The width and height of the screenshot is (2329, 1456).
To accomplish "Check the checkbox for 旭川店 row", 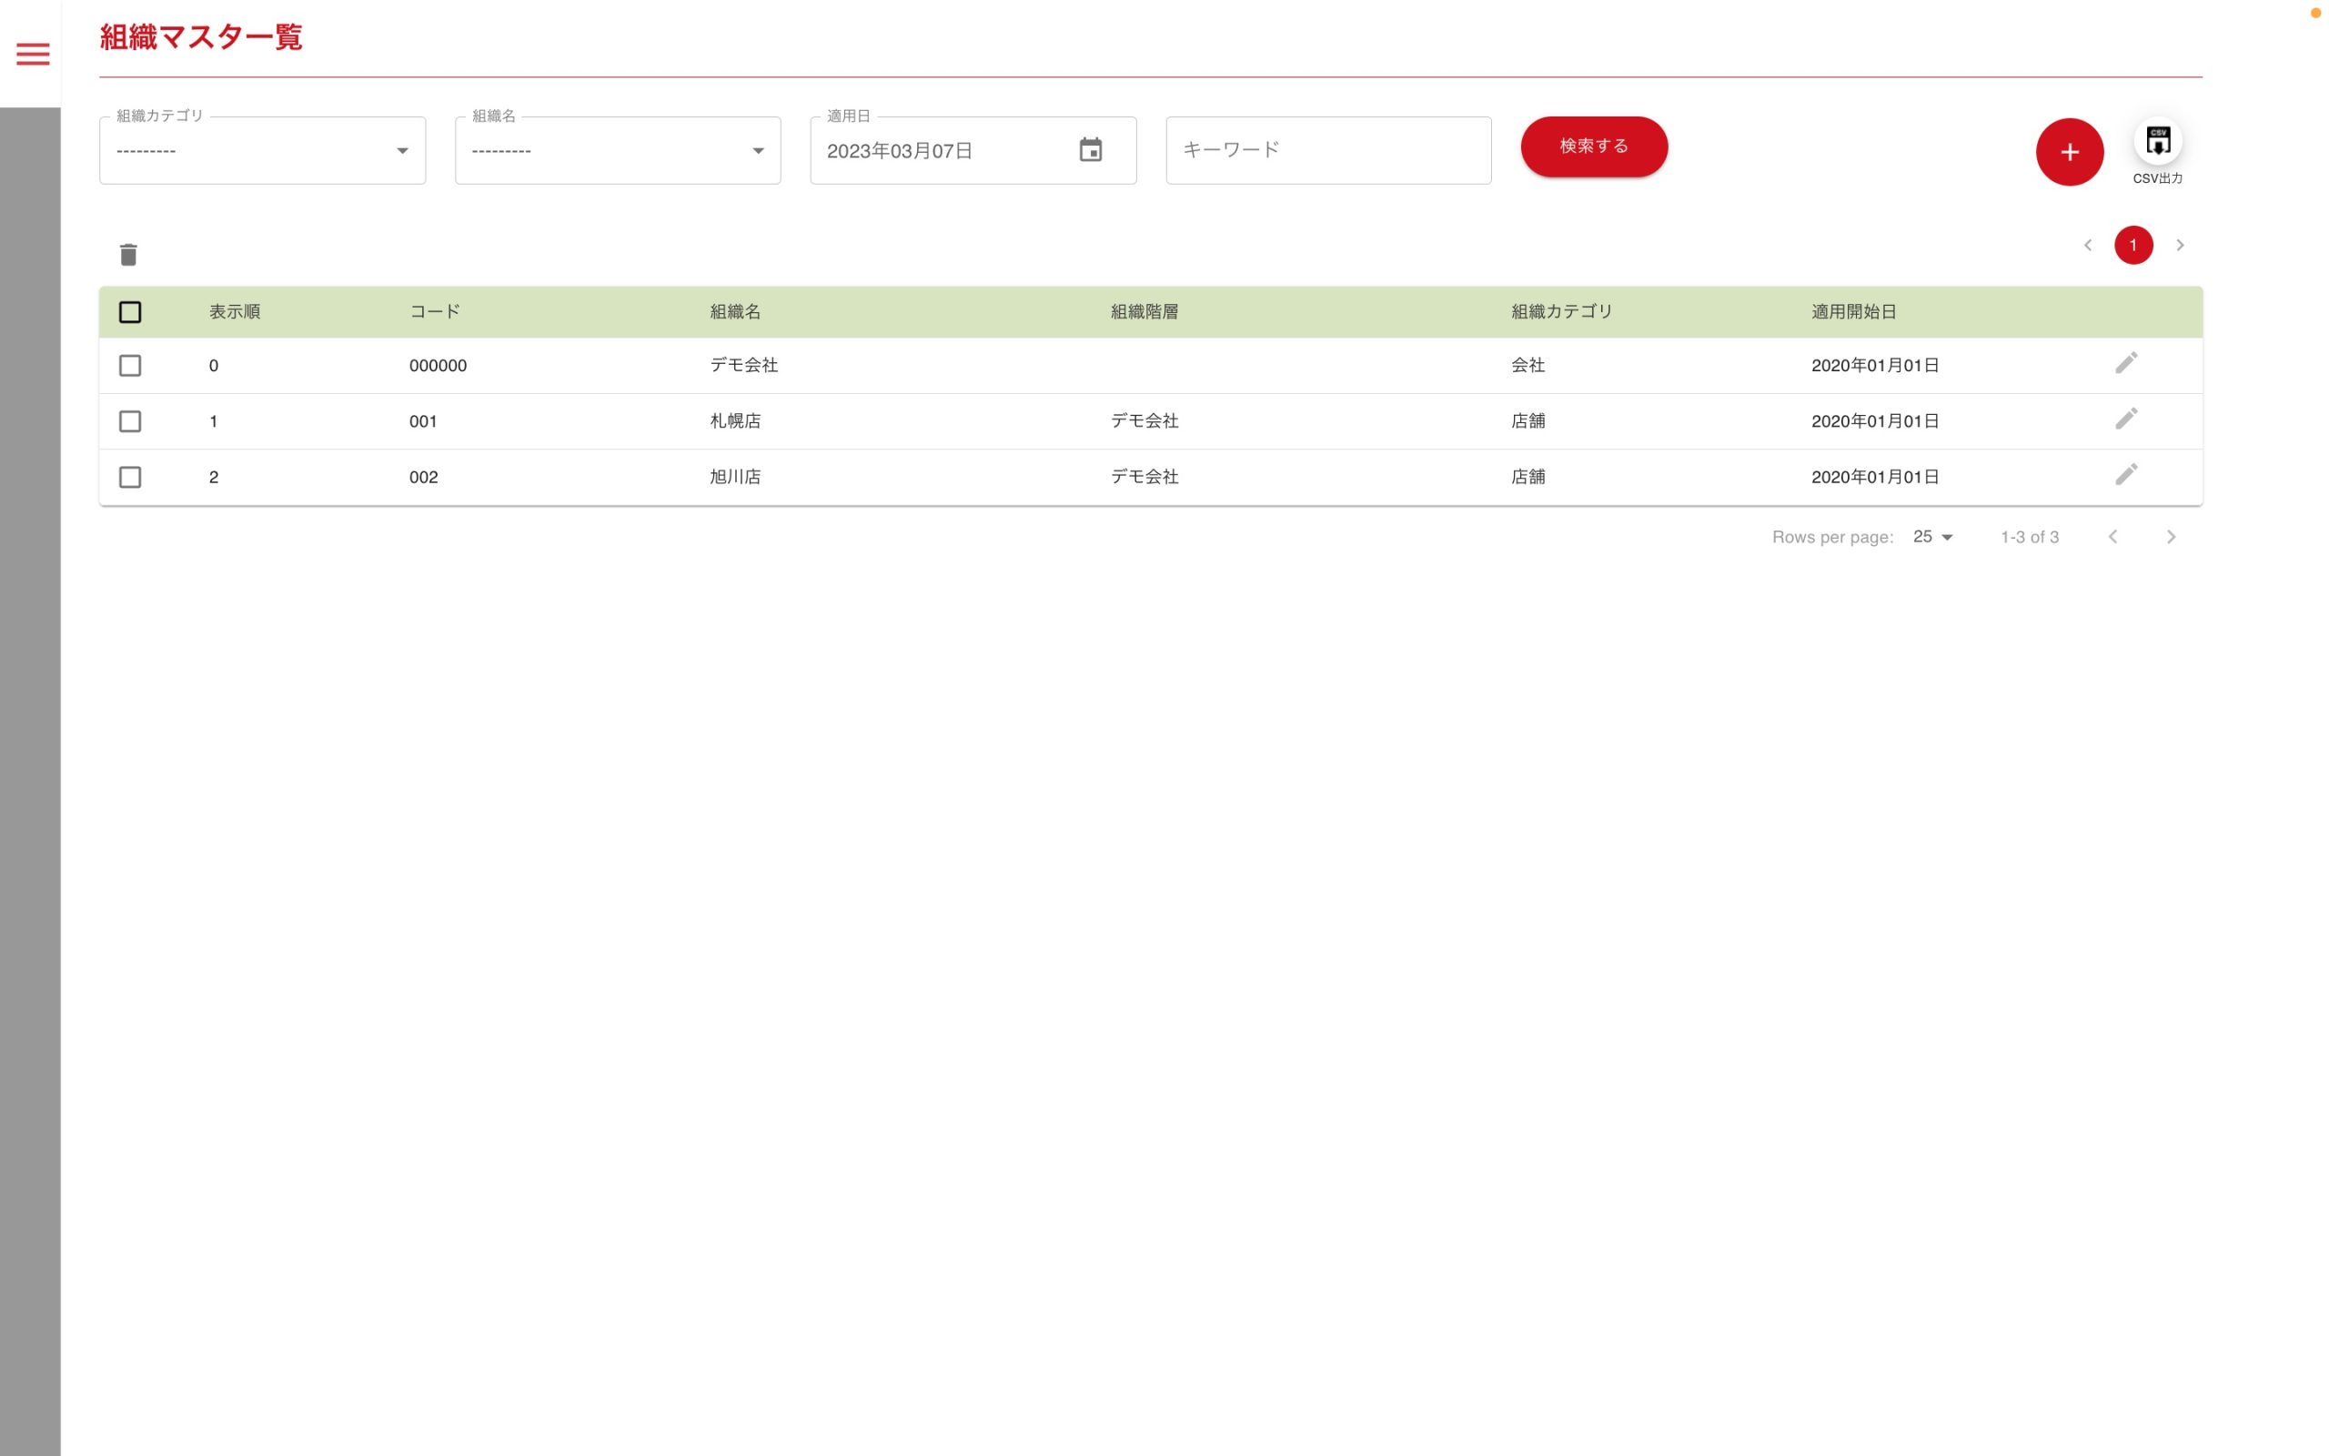I will 130,478.
